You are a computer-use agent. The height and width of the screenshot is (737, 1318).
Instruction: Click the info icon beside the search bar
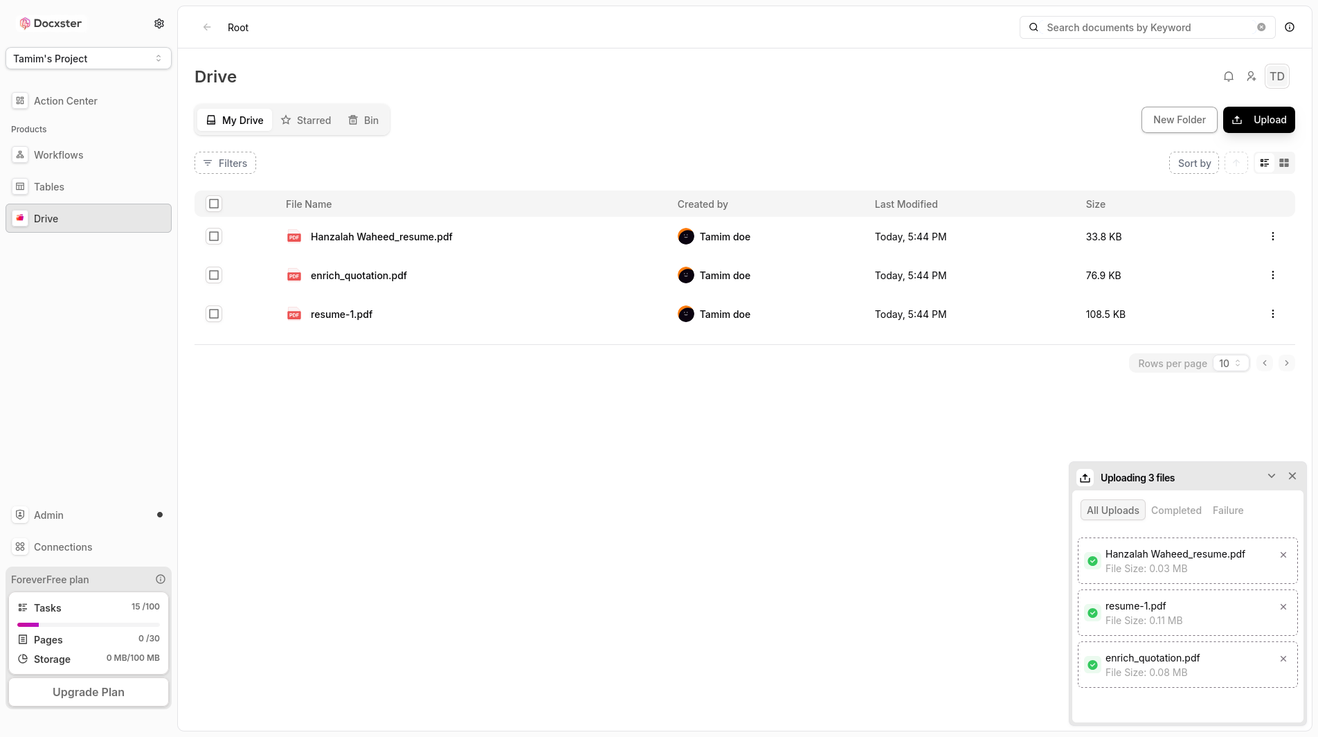pyautogui.click(x=1290, y=27)
